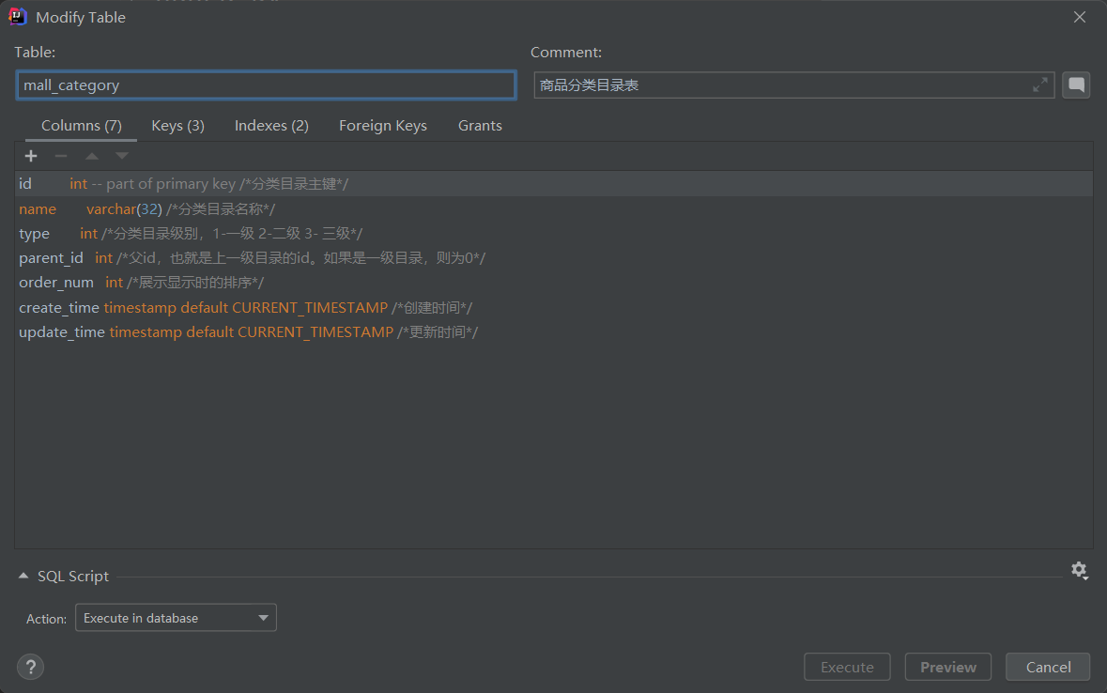Cancel the table modification
Screen dimensions: 1107x693
coord(1048,667)
